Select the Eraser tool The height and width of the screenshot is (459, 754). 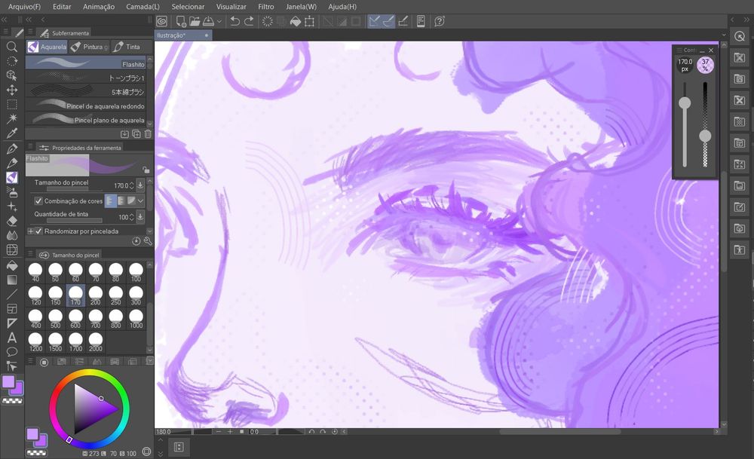tap(12, 221)
